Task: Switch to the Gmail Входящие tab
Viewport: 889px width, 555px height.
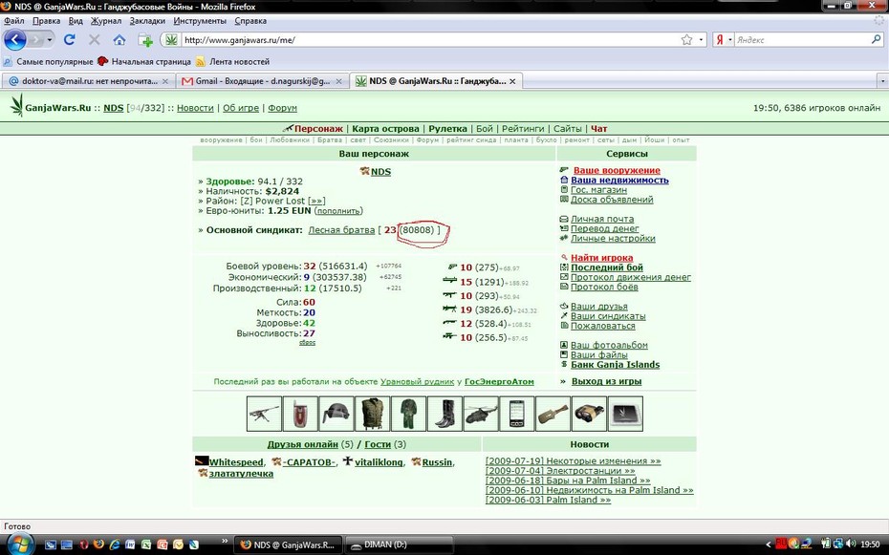Action: tap(261, 81)
